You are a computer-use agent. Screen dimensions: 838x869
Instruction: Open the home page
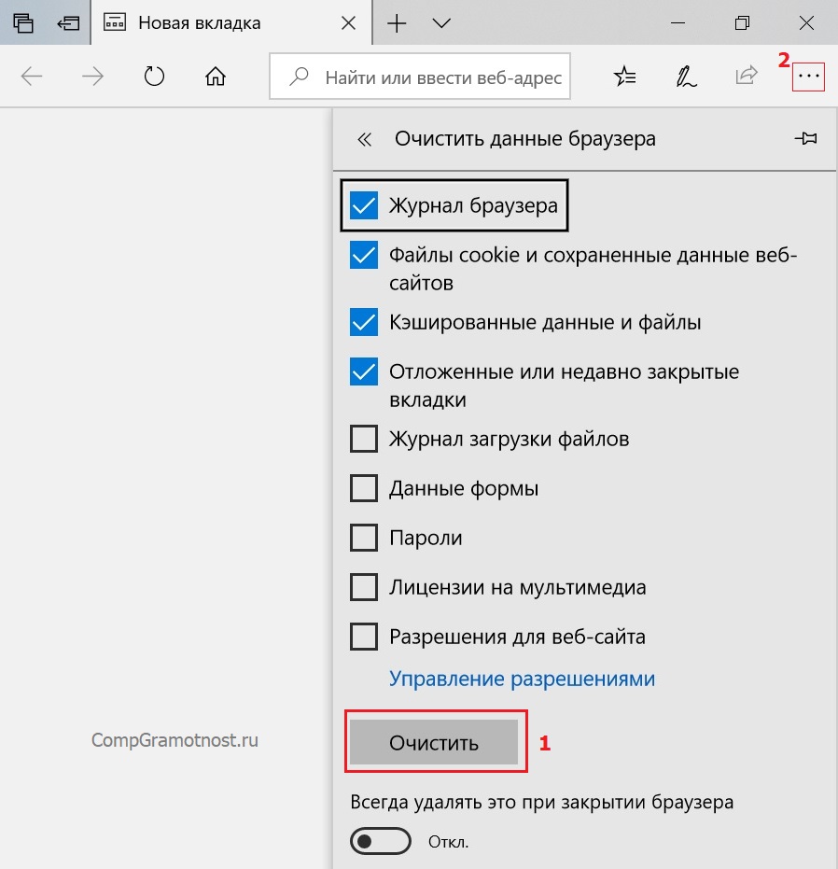click(x=215, y=77)
